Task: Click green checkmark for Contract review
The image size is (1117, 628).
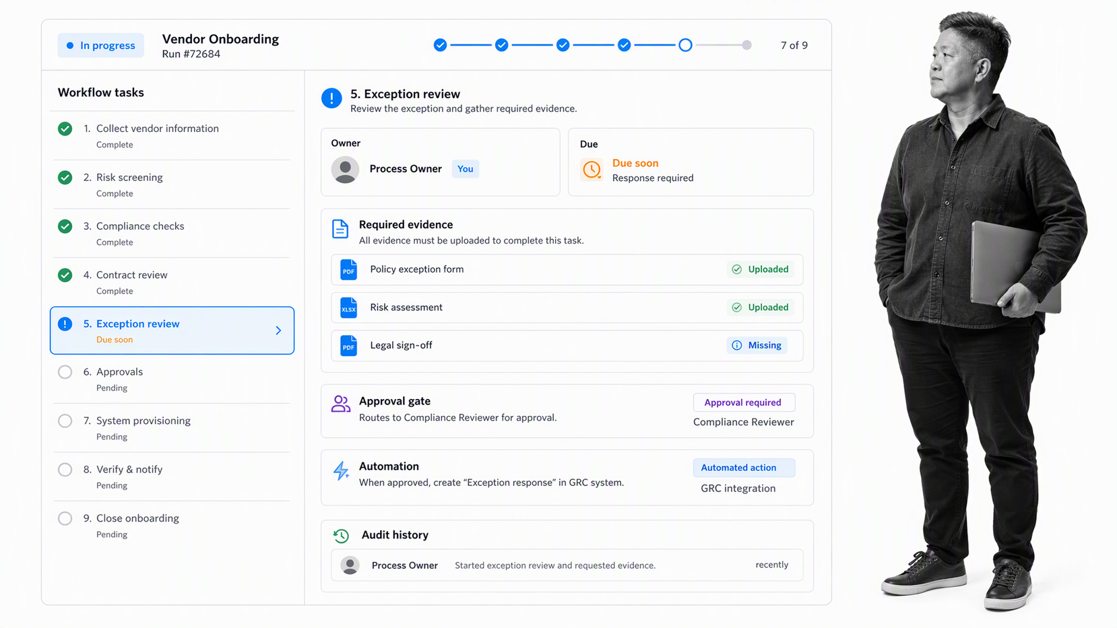Action: (x=65, y=275)
